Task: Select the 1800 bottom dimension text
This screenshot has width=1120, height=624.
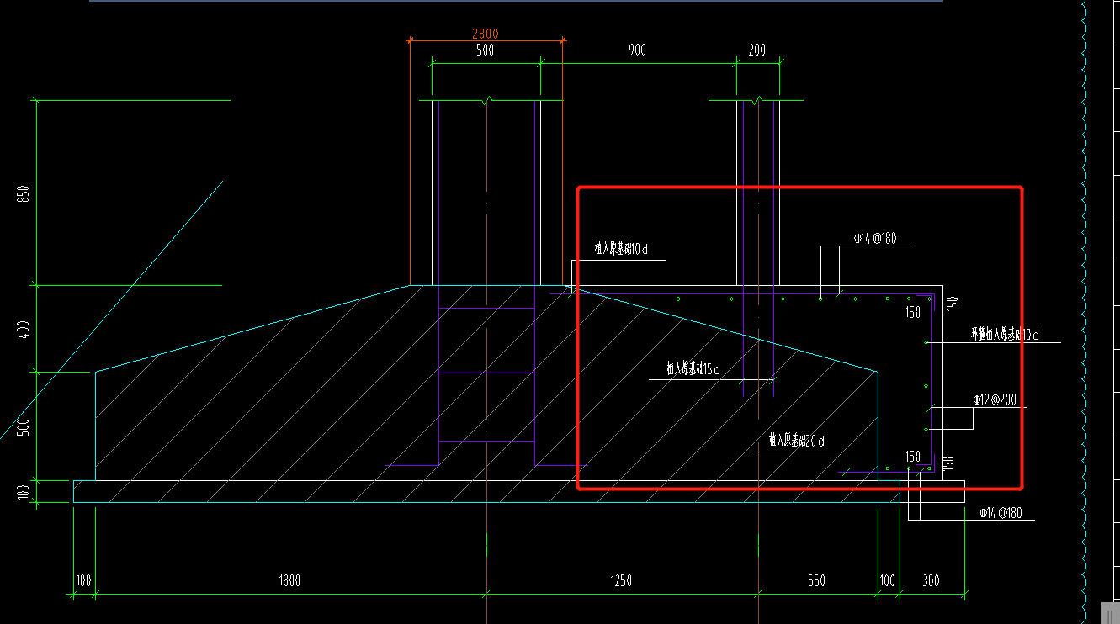Action: 289,580
